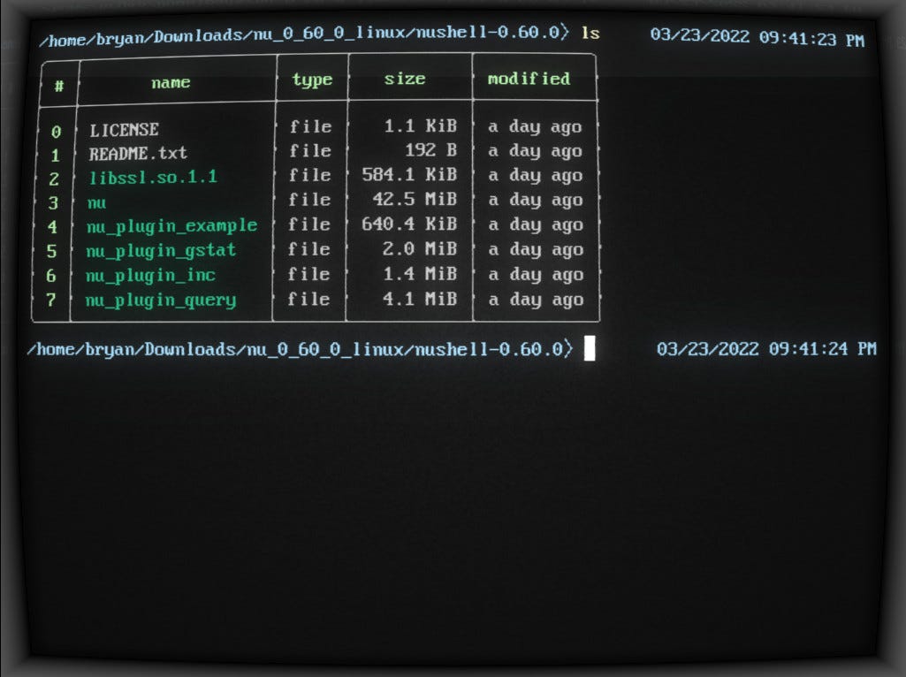Click the 1.1 KiB size value
Viewport: 906px width, 677px height.
(x=421, y=126)
